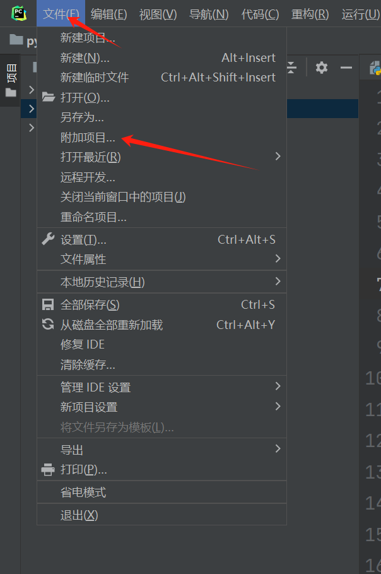Open the settings gear in Project panel
The image size is (381, 574).
322,68
